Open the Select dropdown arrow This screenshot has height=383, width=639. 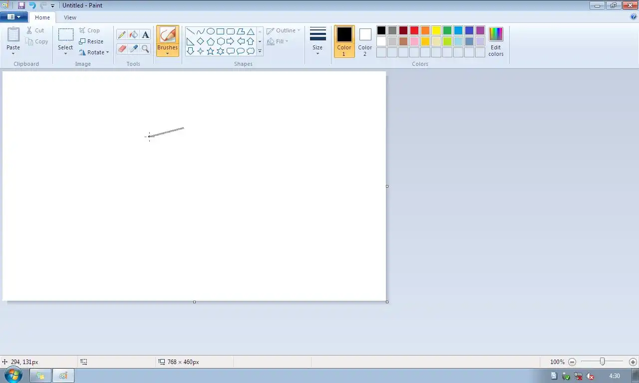coord(65,53)
